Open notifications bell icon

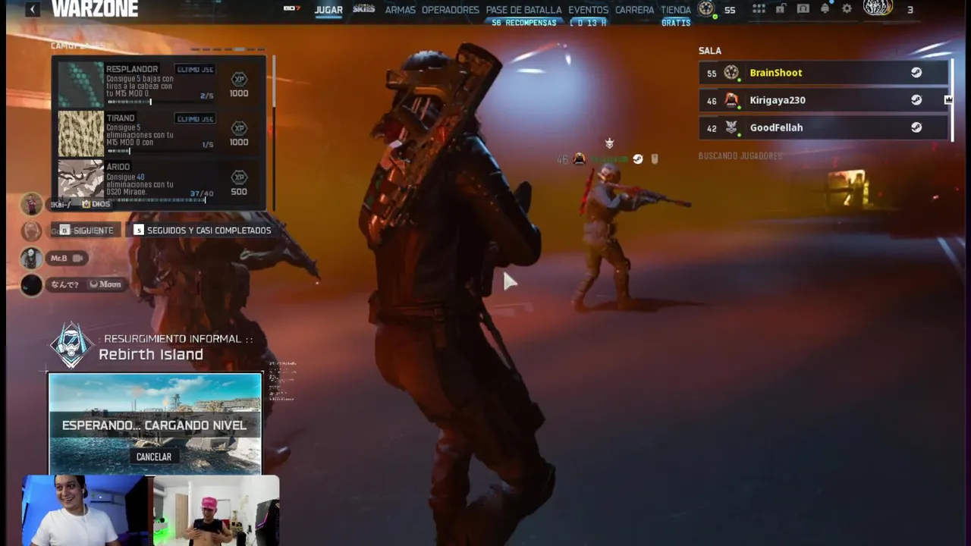[825, 9]
